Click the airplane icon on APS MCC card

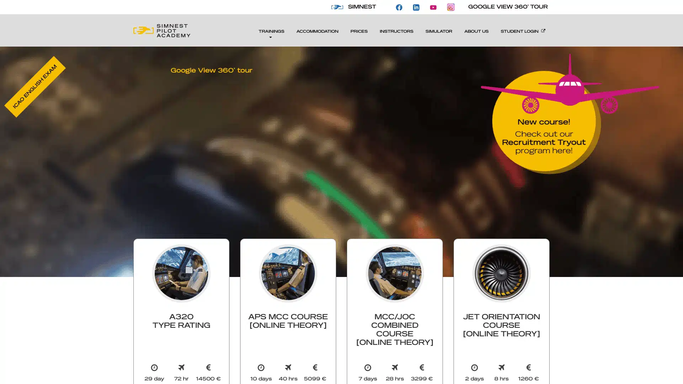(288, 367)
